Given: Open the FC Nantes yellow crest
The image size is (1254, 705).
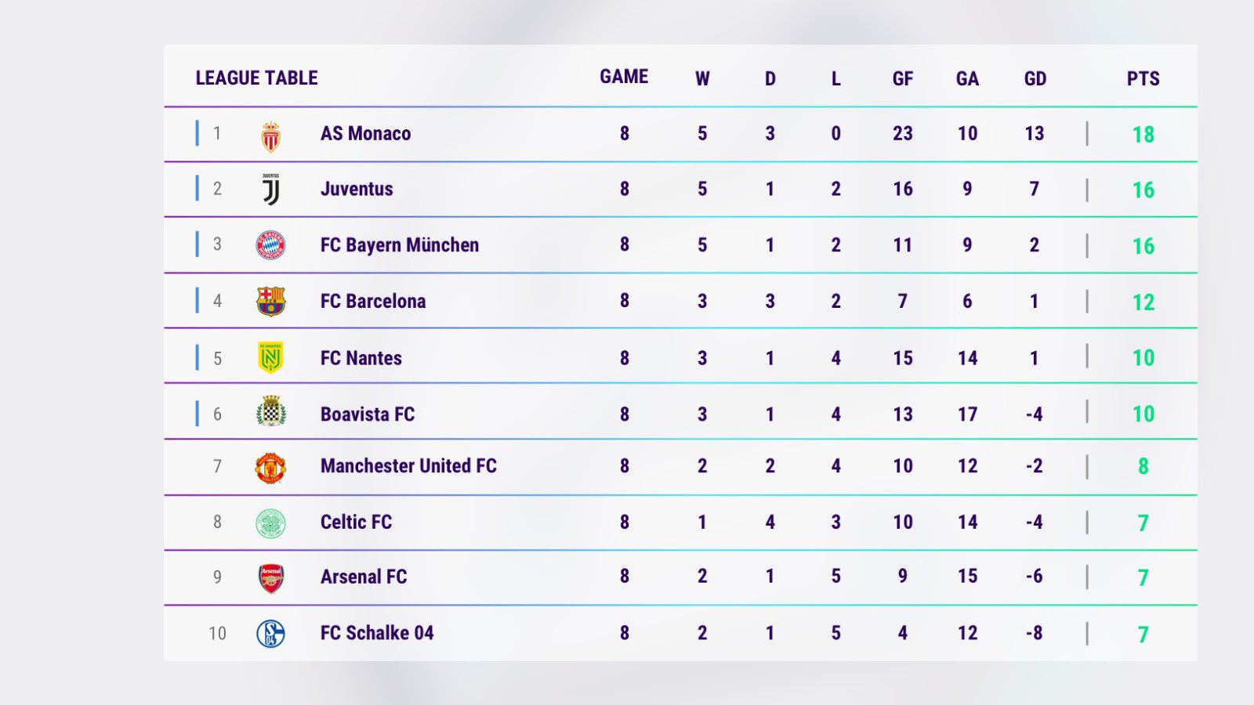Looking at the screenshot, I should click(270, 357).
